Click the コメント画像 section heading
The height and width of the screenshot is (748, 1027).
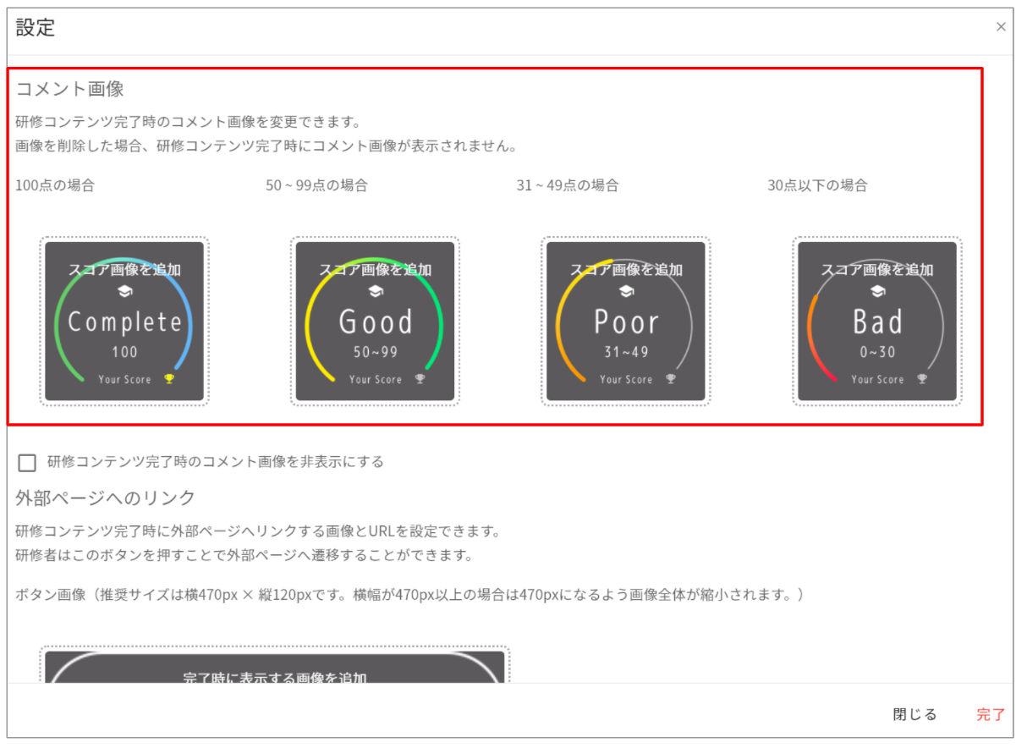point(70,89)
